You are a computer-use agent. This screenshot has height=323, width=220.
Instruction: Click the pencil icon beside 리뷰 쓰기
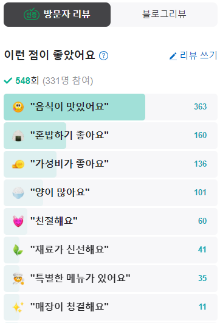173,56
